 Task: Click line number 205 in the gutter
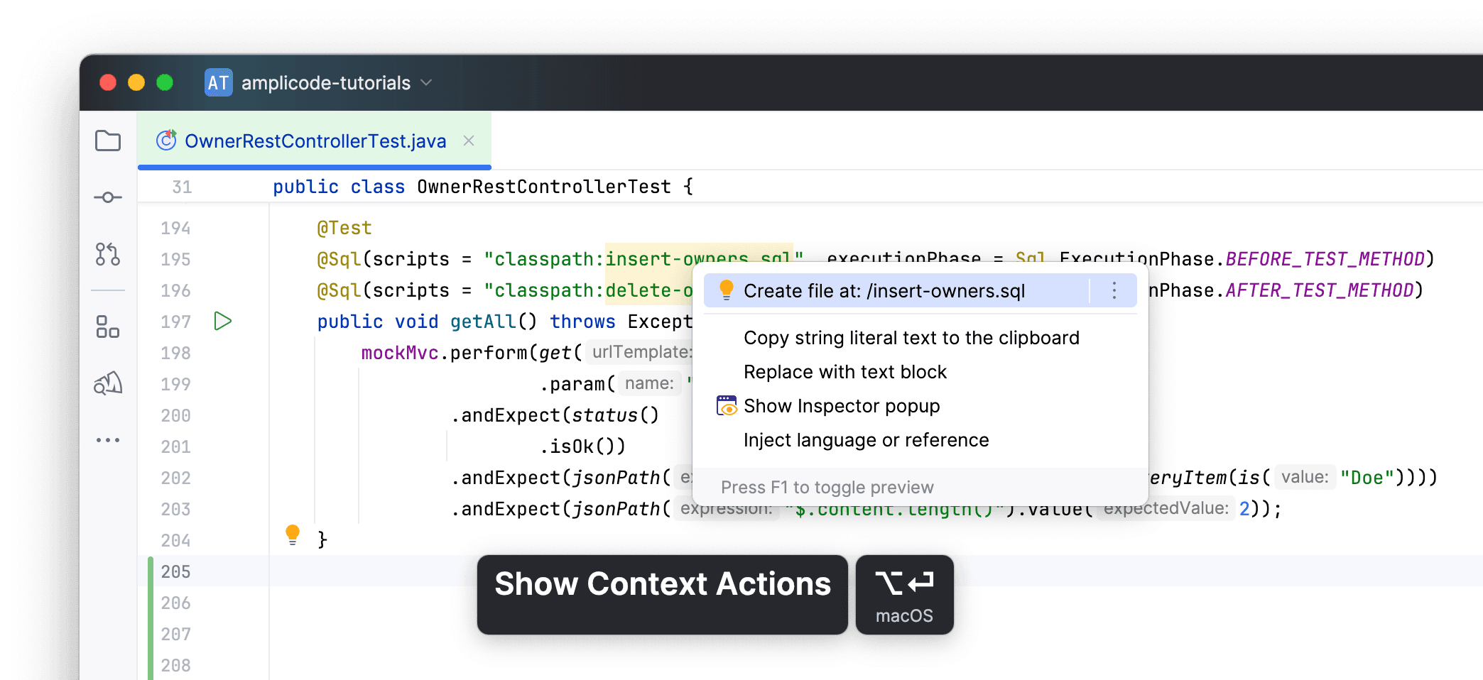pos(175,571)
